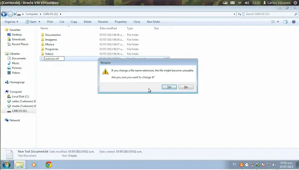The image size is (299, 170).
Task: Open the Organize menu
Action: pos(11,22)
